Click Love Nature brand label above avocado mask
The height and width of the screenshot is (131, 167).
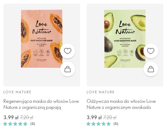pyautogui.click(x=100, y=92)
